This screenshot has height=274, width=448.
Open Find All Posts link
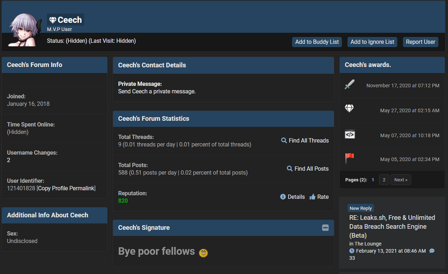click(x=311, y=169)
